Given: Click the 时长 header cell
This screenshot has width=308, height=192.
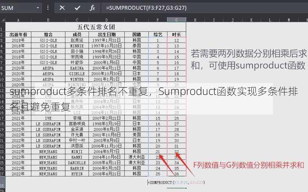Looking at the screenshot, I should [x=176, y=34].
